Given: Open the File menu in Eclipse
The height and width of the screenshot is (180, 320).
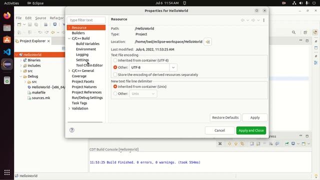Looking at the screenshot, I should (18, 18).
